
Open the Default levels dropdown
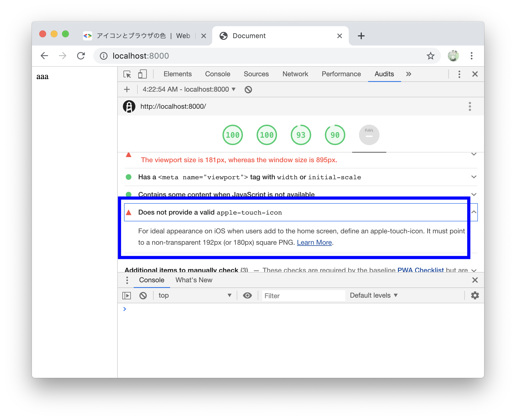(373, 295)
